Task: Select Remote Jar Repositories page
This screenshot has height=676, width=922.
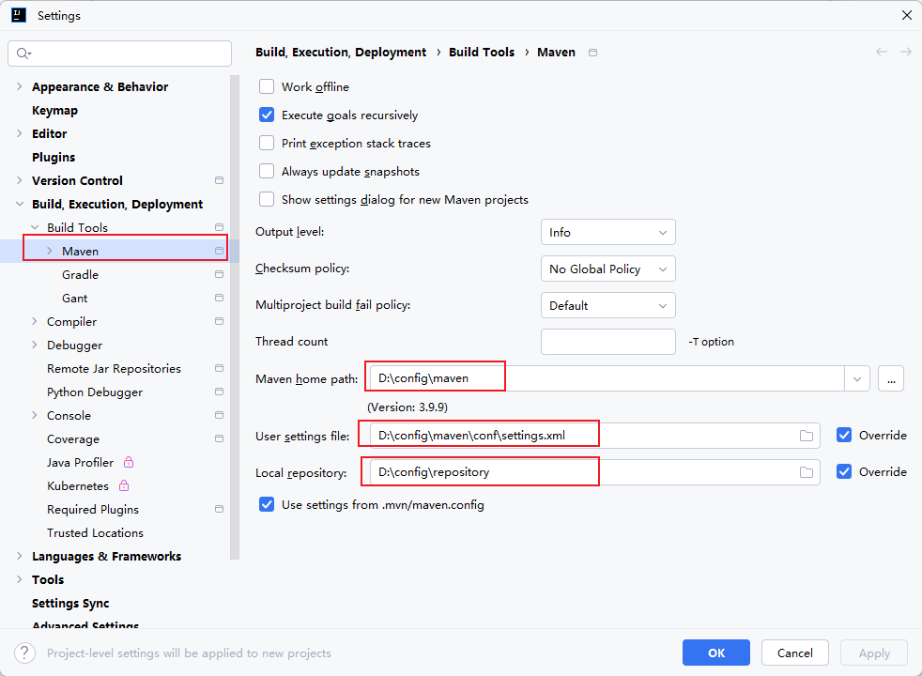Action: coord(114,369)
